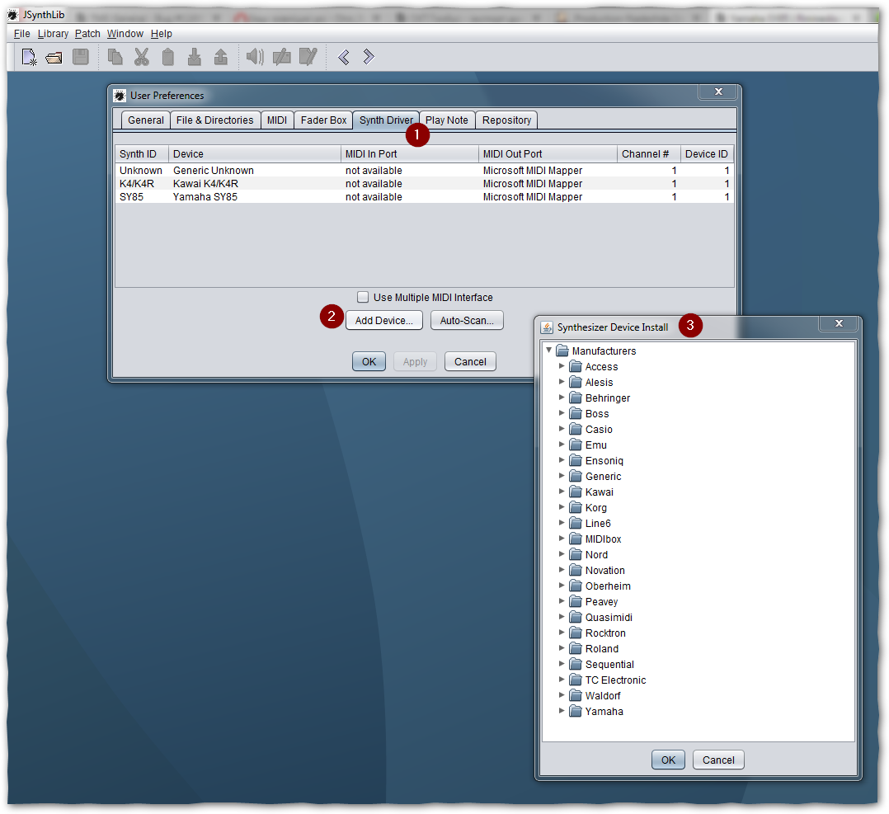The width and height of the screenshot is (889, 814).
Task: Click the Yamaha folder icon
Action: coord(576,711)
